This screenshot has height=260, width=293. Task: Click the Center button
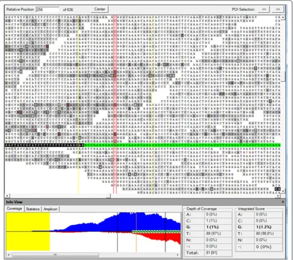click(100, 9)
